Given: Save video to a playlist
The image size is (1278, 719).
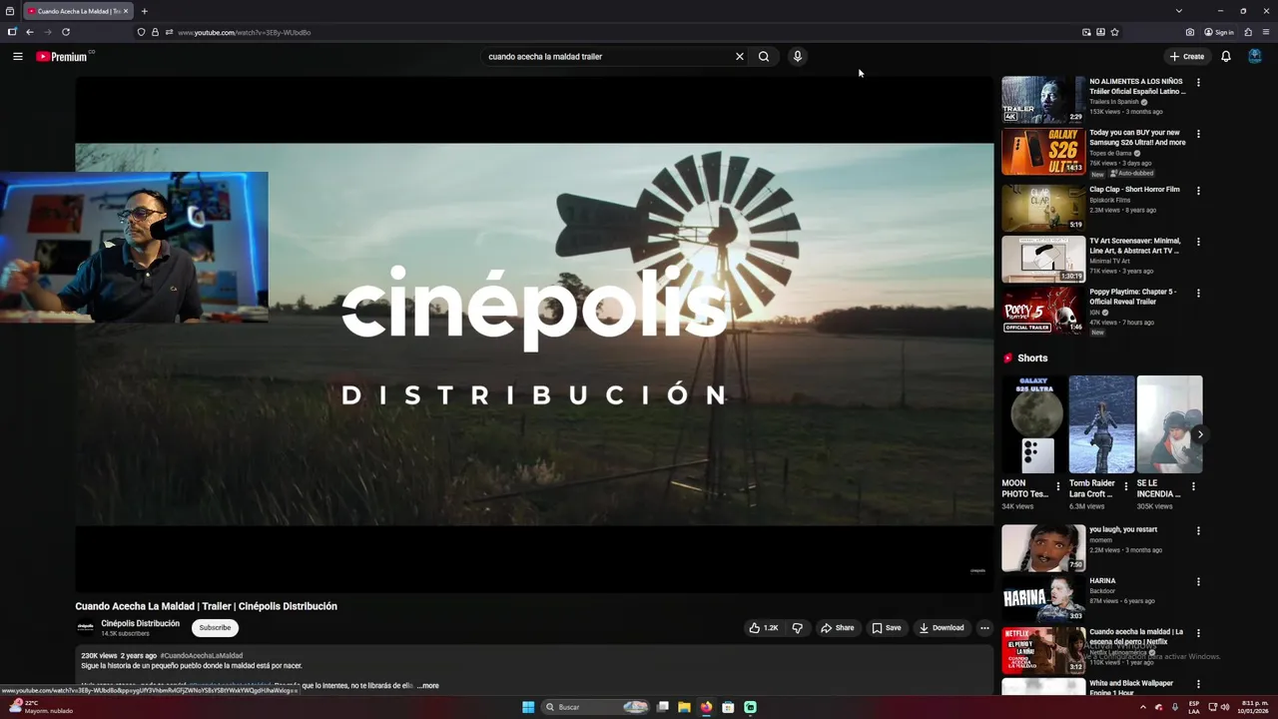Looking at the screenshot, I should click(x=887, y=628).
